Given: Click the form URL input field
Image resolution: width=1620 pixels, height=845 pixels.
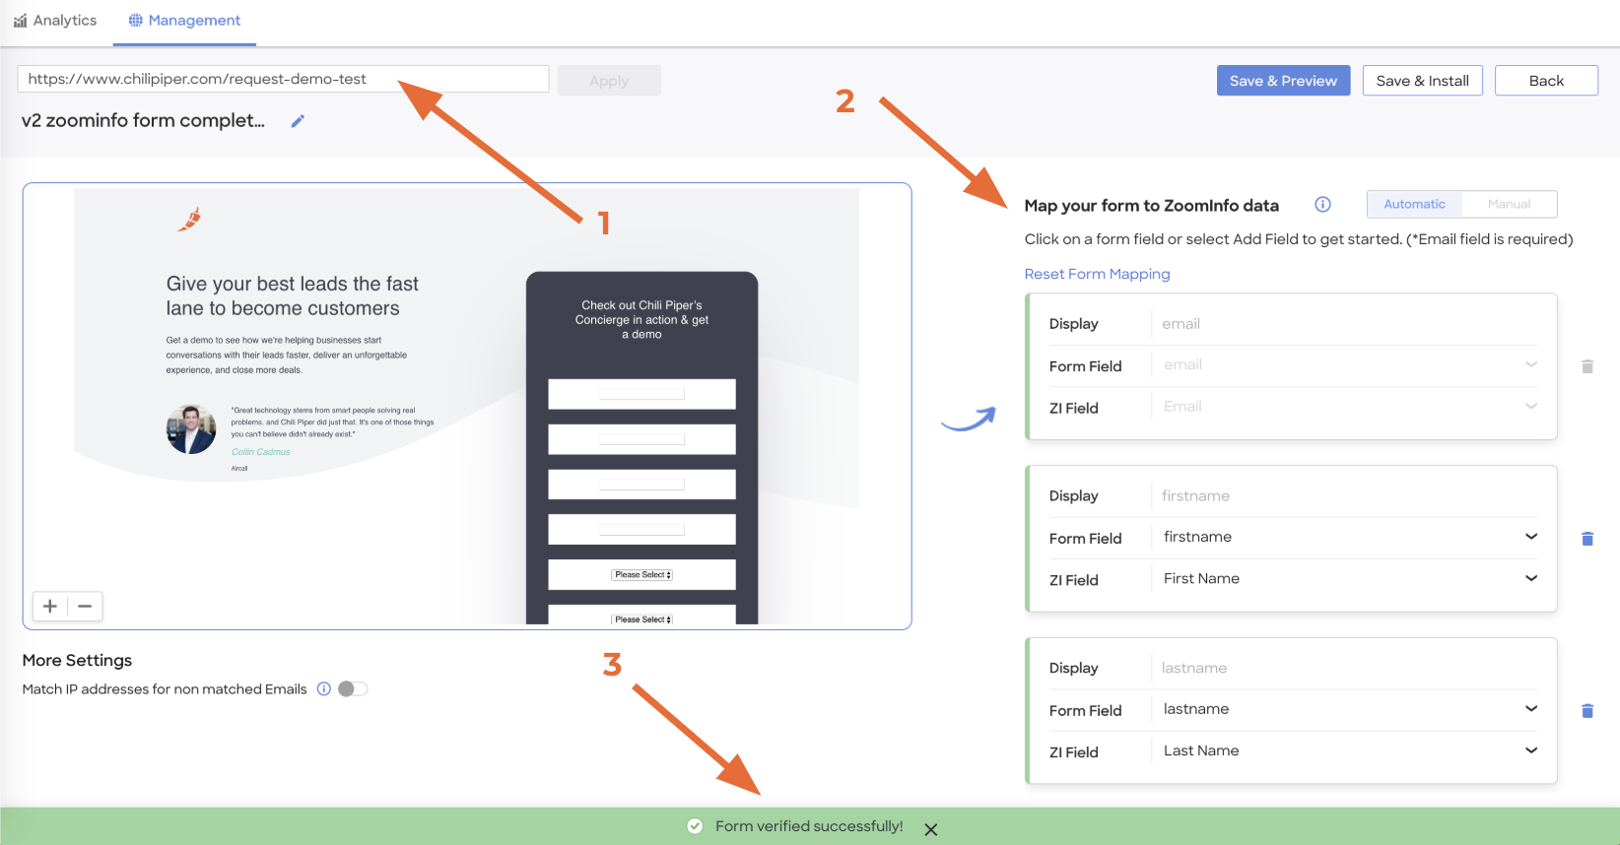Looking at the screenshot, I should (x=283, y=79).
